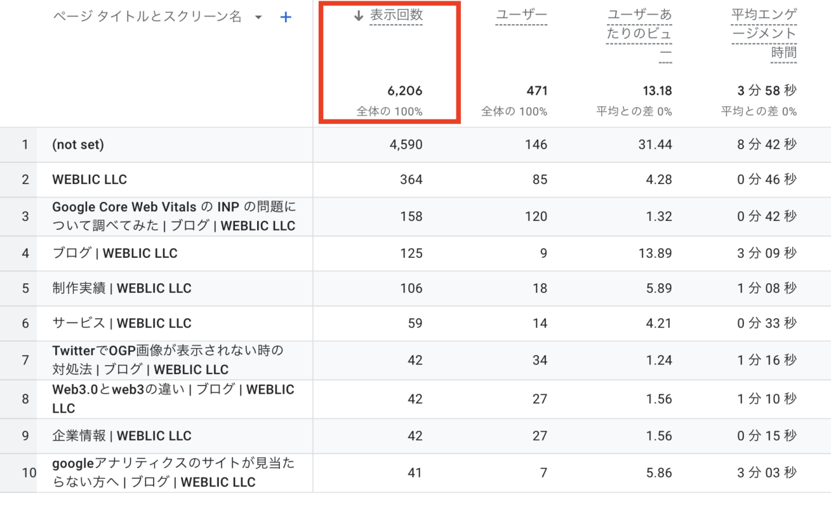
Task: Click users cell 18 in 制作実績 row
Action: [x=540, y=288]
